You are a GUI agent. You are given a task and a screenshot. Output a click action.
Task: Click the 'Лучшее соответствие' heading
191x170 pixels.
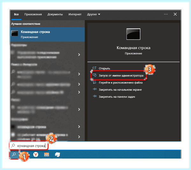coord(26,24)
